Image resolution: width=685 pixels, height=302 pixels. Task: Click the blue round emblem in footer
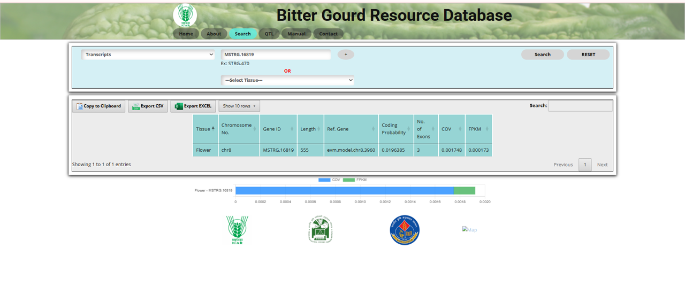click(405, 230)
